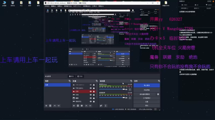Toggle eye of the last source row
Screen dimensions: 215x120
91,102
